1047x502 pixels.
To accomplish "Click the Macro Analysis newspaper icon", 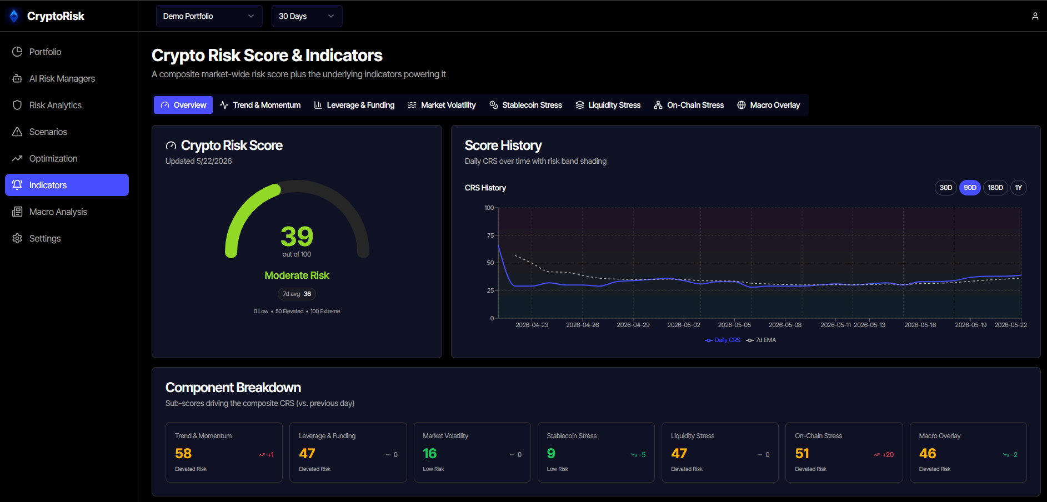I will 17,212.
